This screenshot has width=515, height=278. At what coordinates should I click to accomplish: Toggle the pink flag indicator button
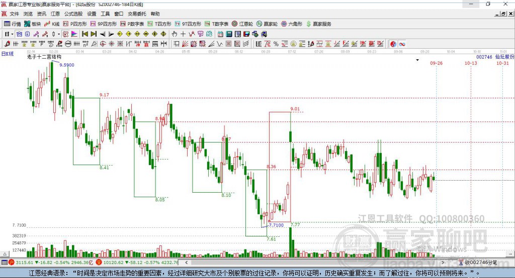click(x=74, y=34)
